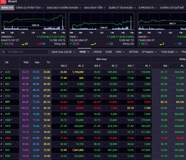The width and height of the screenshot is (186, 160).
Task: Pin the GVR row
Action: [1, 114]
